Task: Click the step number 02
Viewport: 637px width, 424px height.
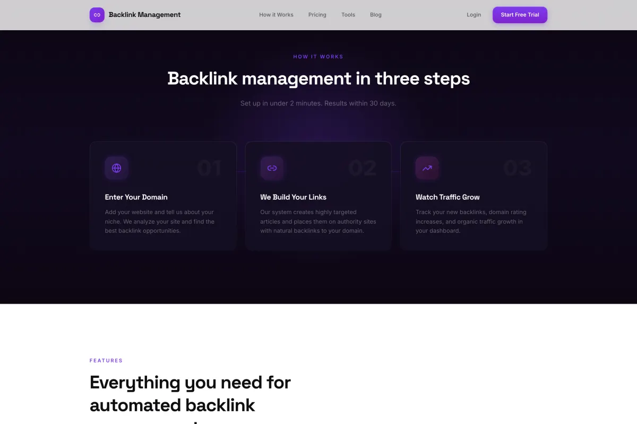Action: pos(363,169)
